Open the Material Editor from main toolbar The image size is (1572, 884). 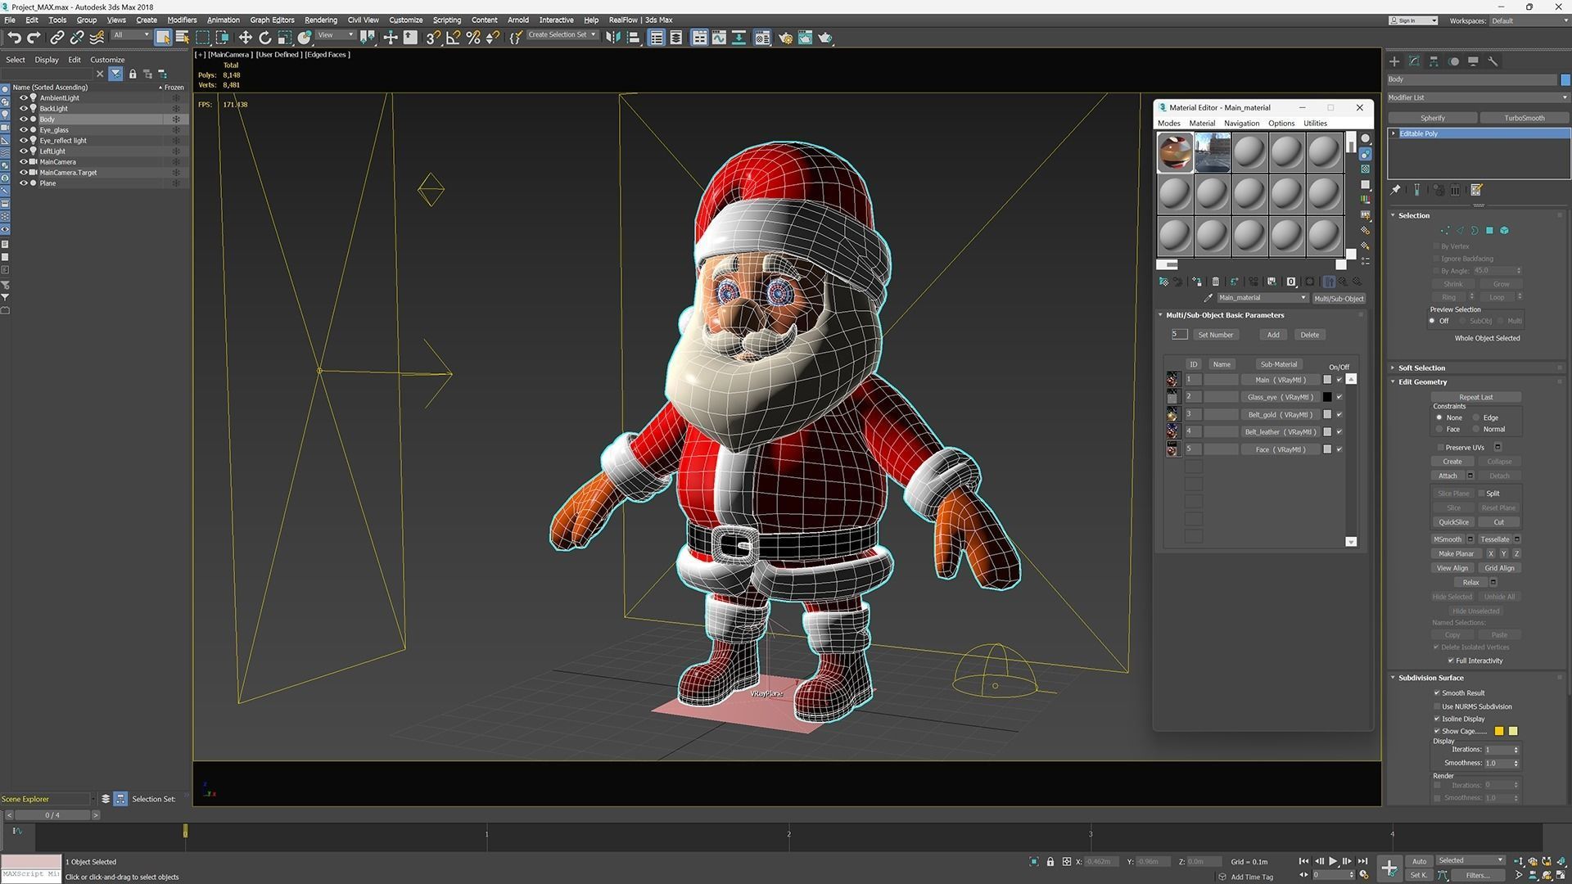[762, 38]
